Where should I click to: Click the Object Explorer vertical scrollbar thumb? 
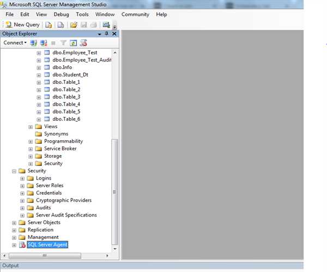pos(114,190)
